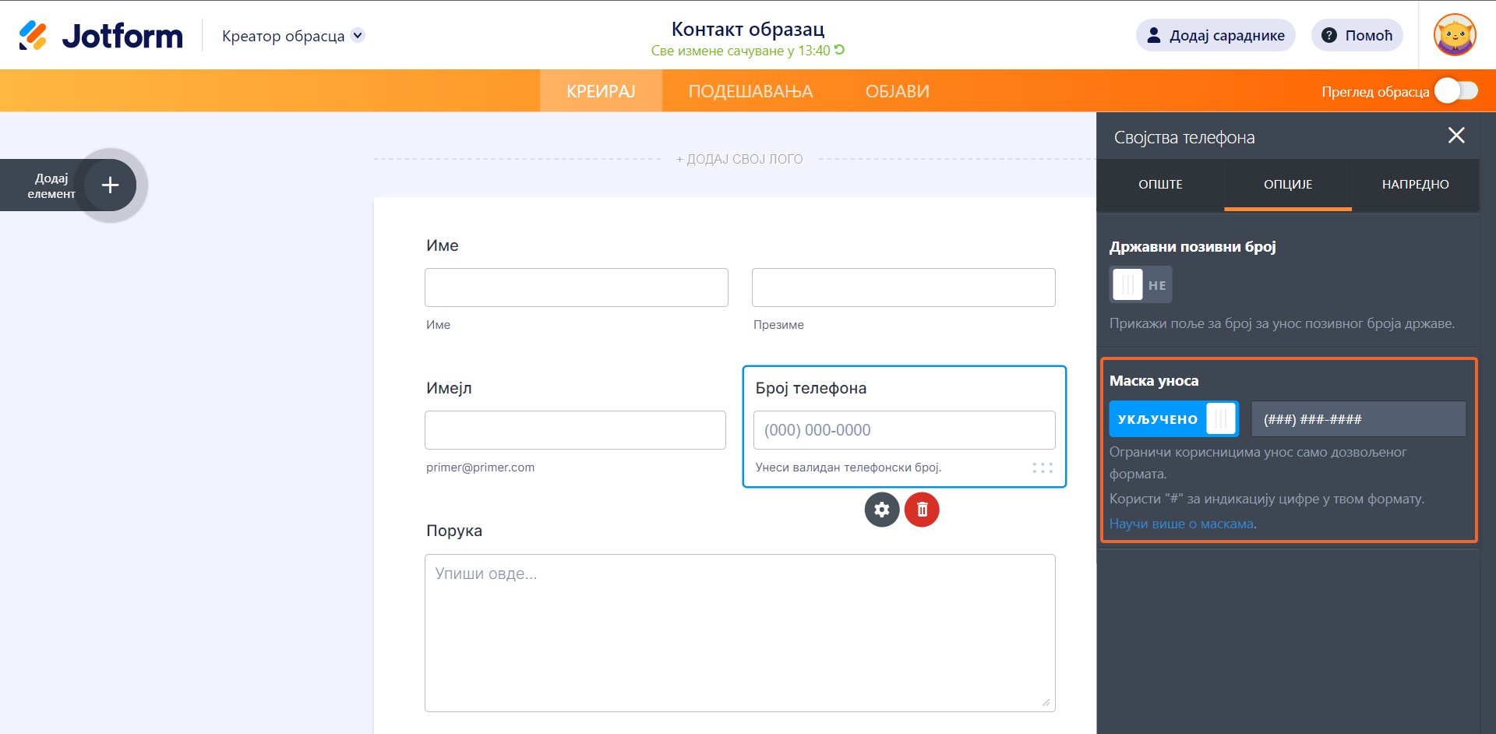Image resolution: width=1496 pixels, height=734 pixels.
Task: Click the Додај сараднике button
Action: [1215, 35]
